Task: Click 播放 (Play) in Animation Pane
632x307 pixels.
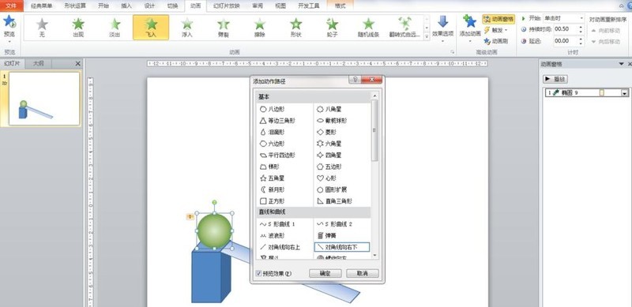Action: click(555, 79)
